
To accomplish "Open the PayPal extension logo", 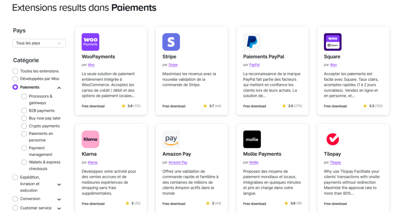I will [x=252, y=42].
